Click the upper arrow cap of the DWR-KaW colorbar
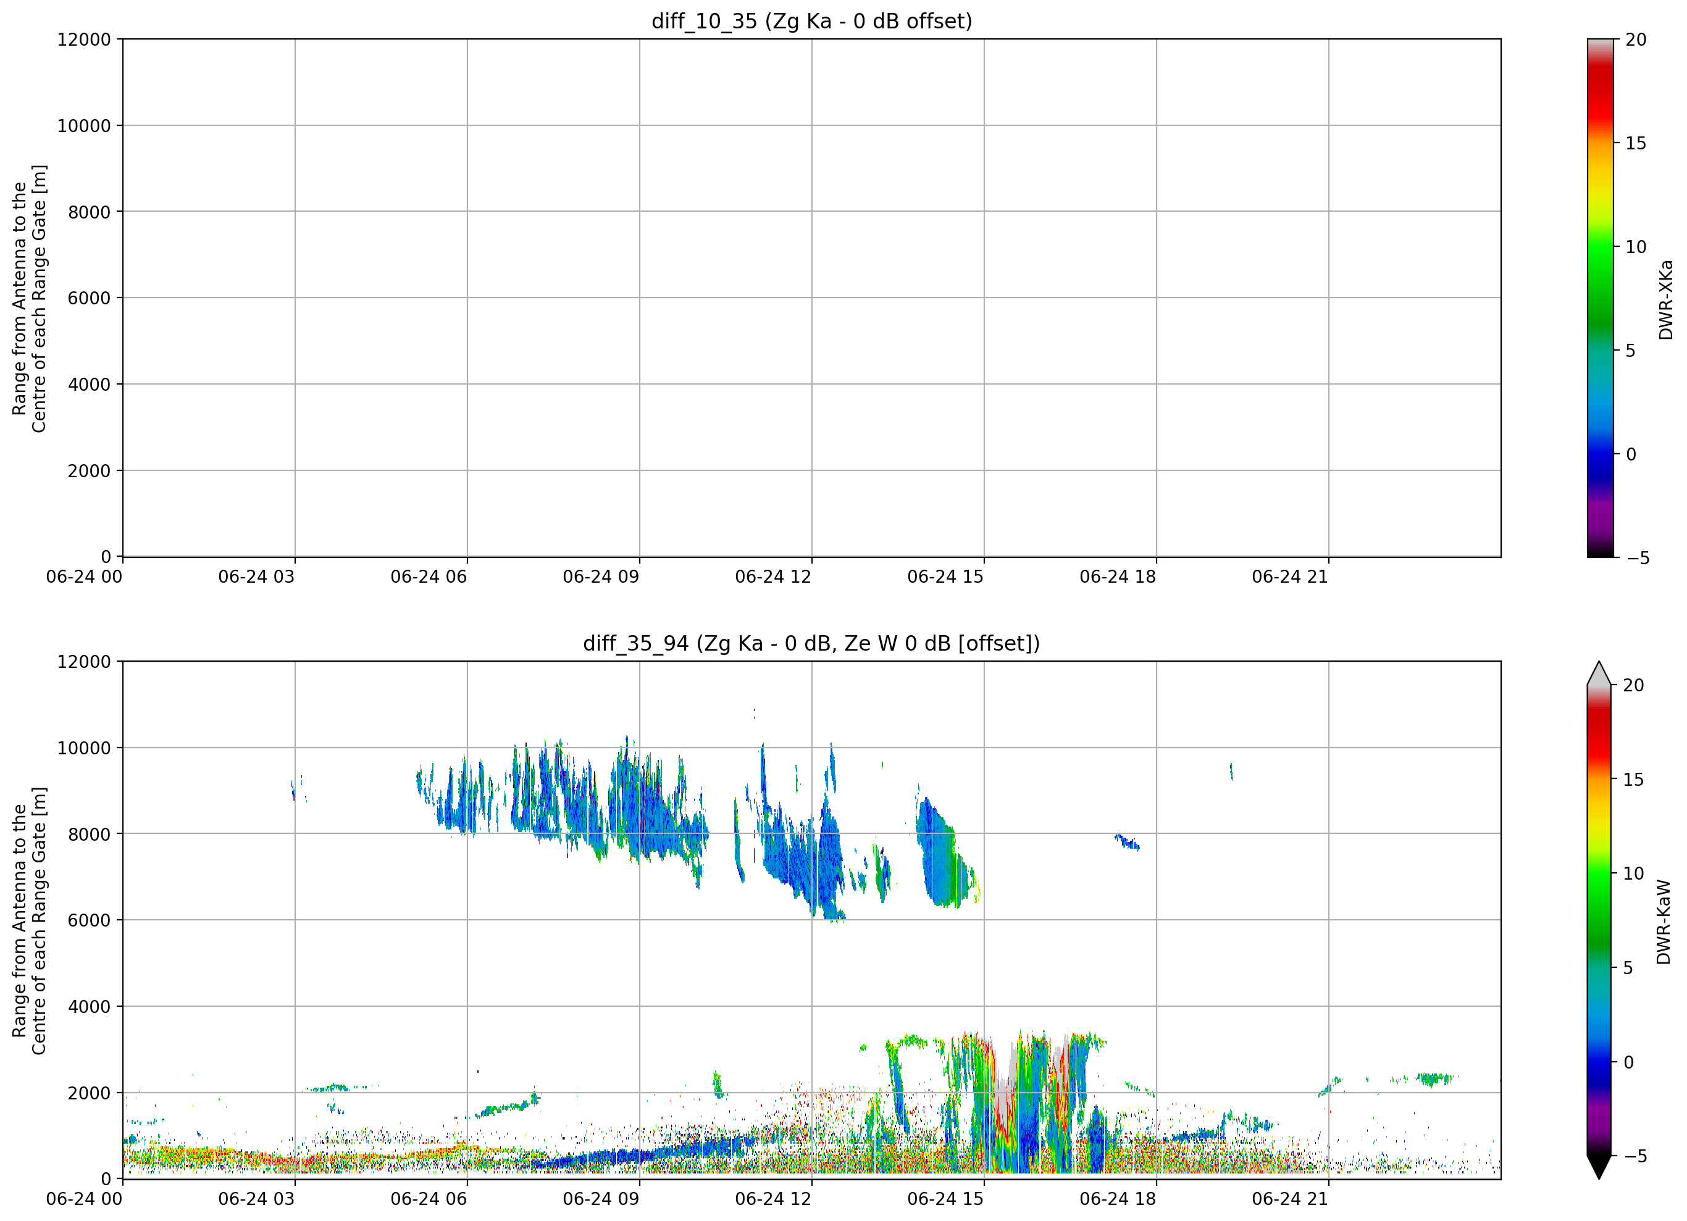Screen dimensions: 1687x1221 (1599, 673)
